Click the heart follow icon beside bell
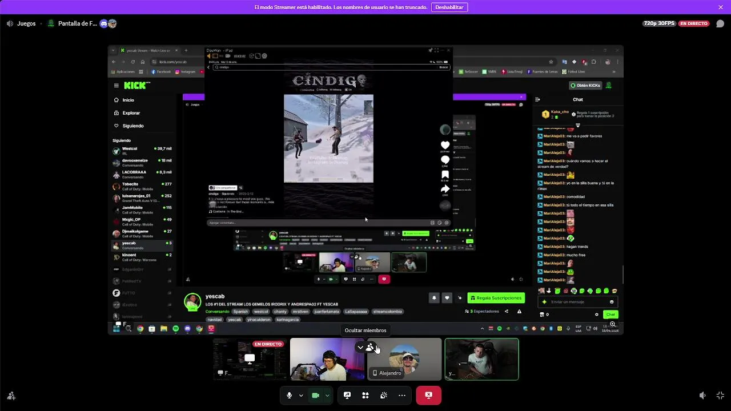 447,298
